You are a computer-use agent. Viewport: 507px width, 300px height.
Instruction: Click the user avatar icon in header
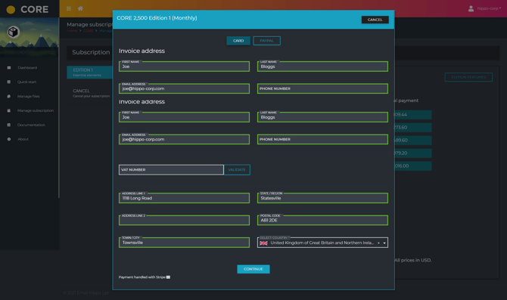471,8
